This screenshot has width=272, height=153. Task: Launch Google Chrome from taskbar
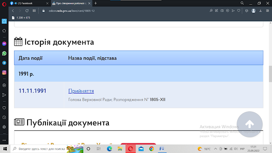151,149
